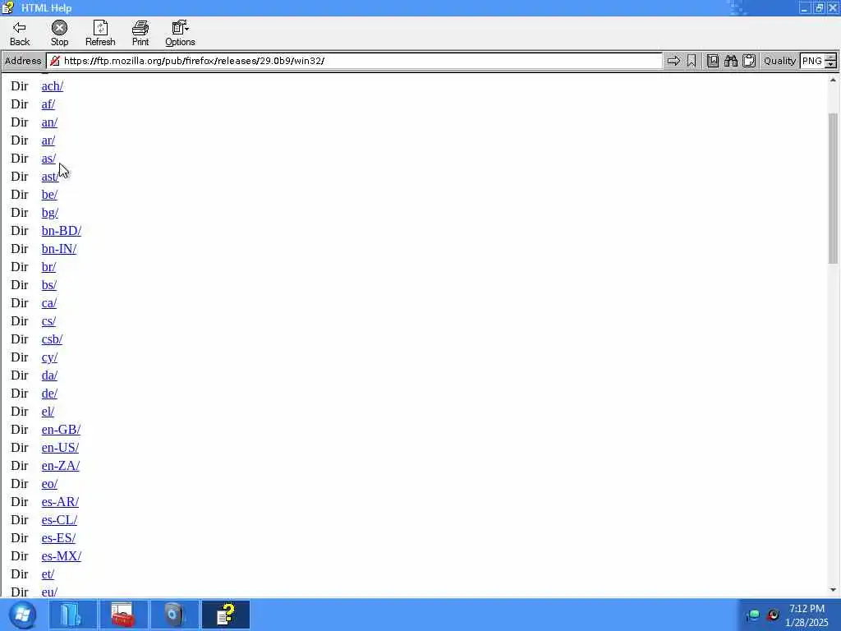Click the vertical scrollbar thumb

tap(833, 188)
